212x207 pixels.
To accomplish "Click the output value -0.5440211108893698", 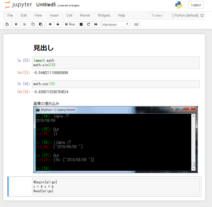I will click(x=51, y=73).
